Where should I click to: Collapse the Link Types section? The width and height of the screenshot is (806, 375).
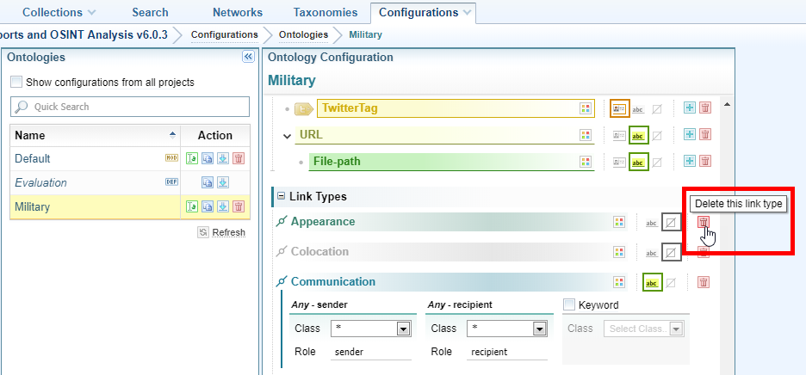[279, 197]
